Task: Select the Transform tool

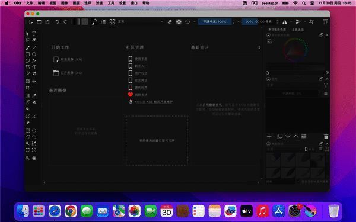Action: point(27,81)
